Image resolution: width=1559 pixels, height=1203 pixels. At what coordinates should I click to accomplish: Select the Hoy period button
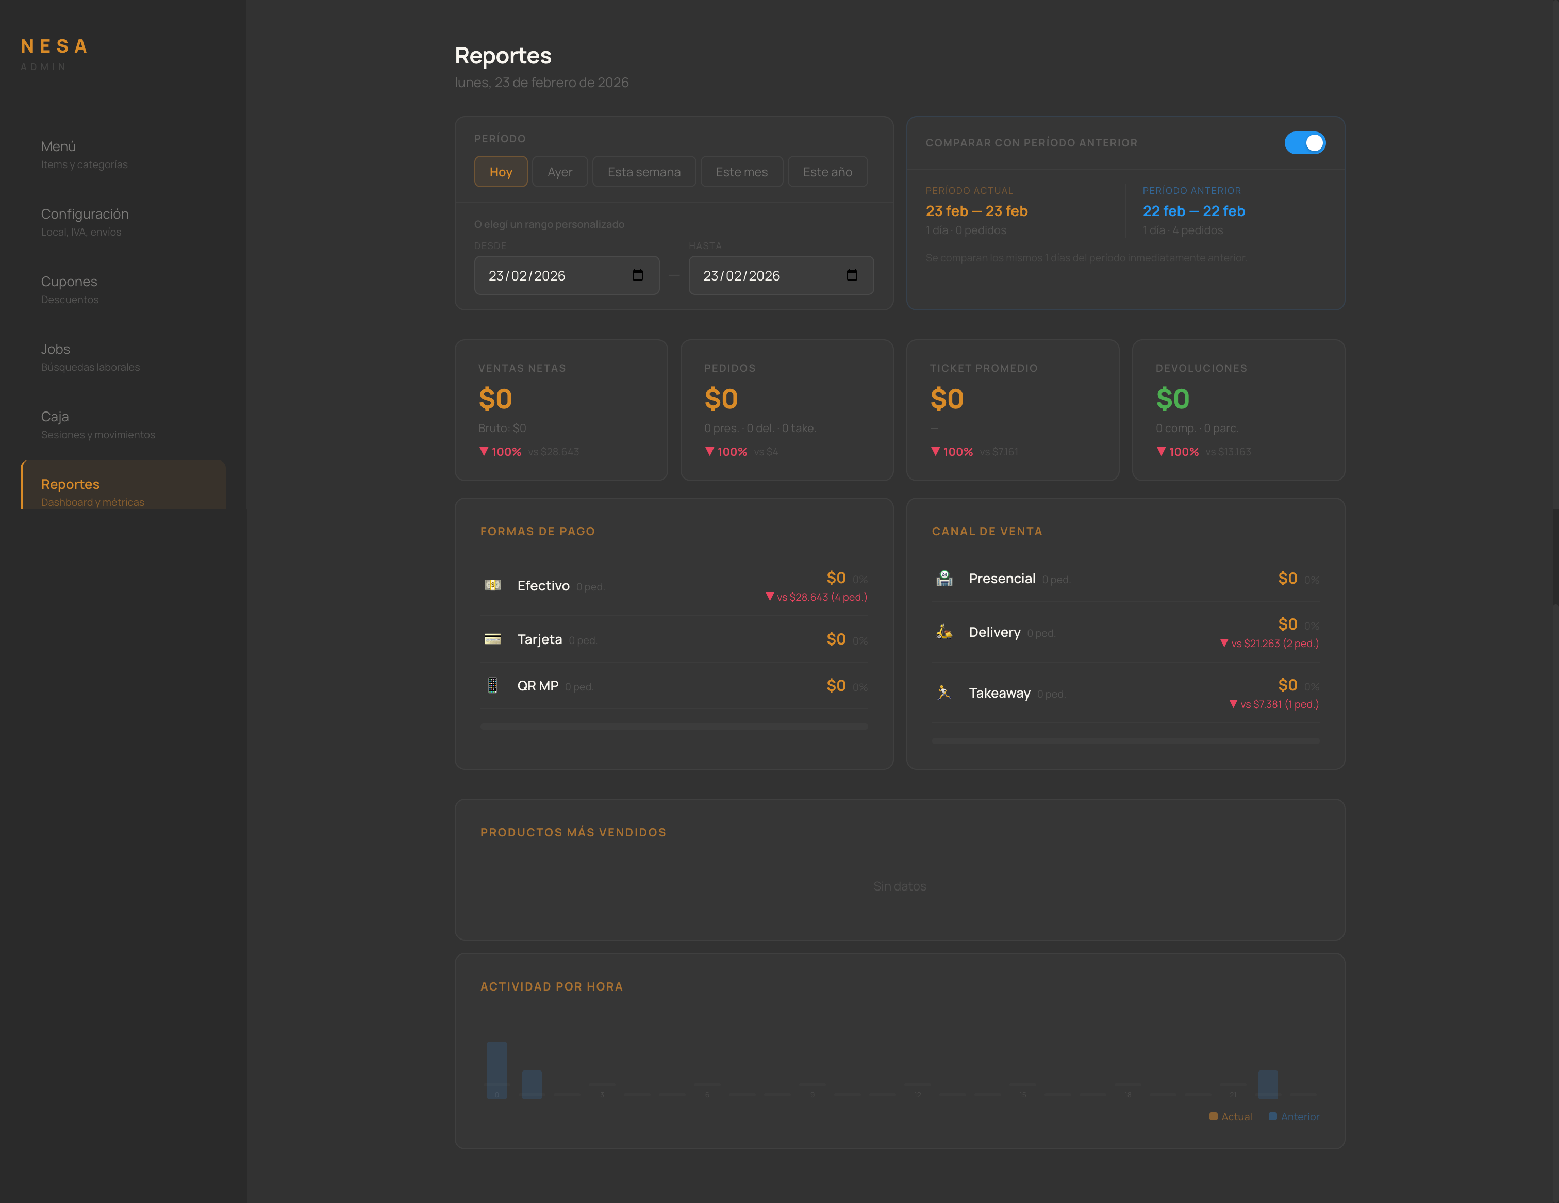(x=501, y=171)
